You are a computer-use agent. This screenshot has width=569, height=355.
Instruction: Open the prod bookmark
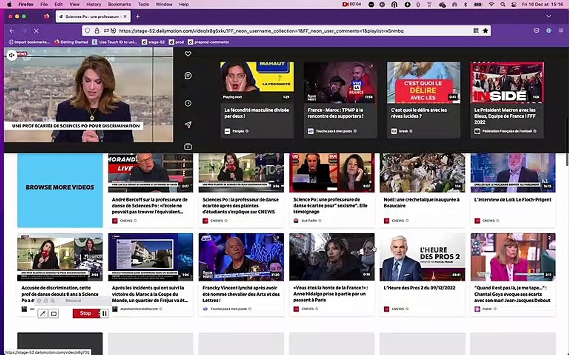(x=176, y=42)
